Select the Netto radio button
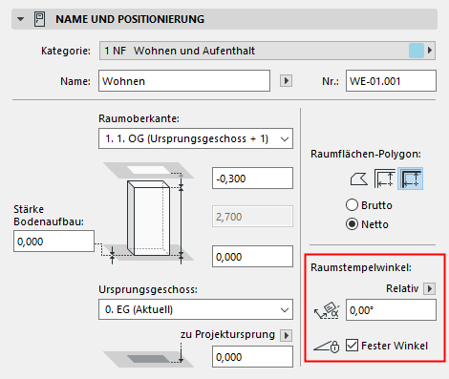 [x=352, y=224]
